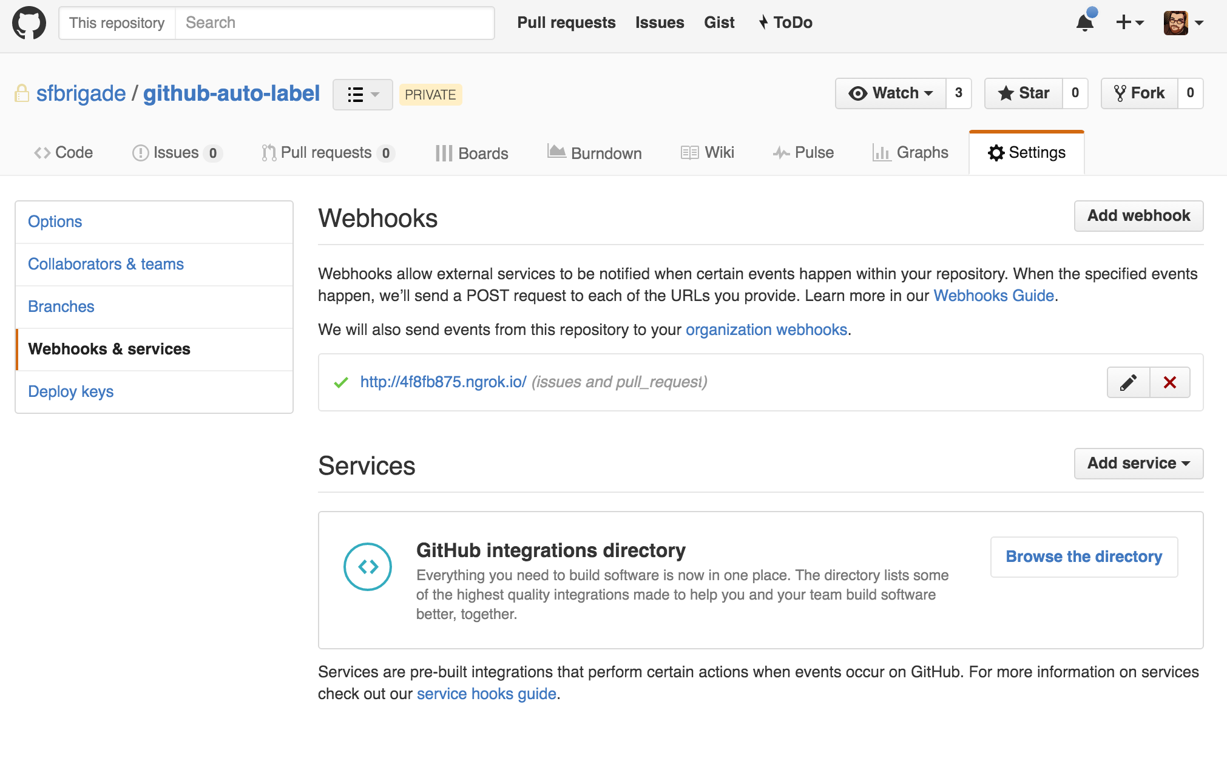Star the github-auto-label repository
This screenshot has width=1227, height=778.
click(1024, 93)
